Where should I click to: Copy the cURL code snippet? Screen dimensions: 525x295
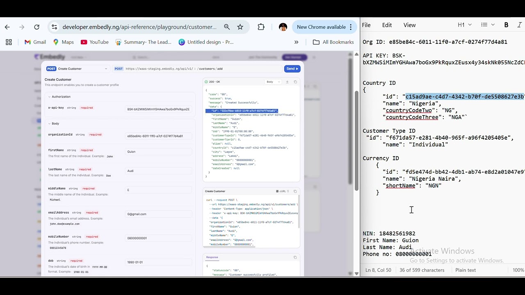pos(295,191)
